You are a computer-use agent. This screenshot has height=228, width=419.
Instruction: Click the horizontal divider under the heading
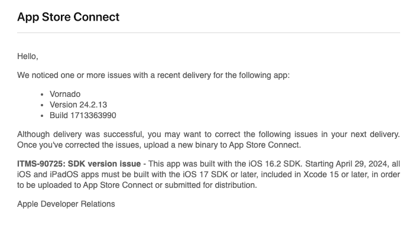point(209,33)
